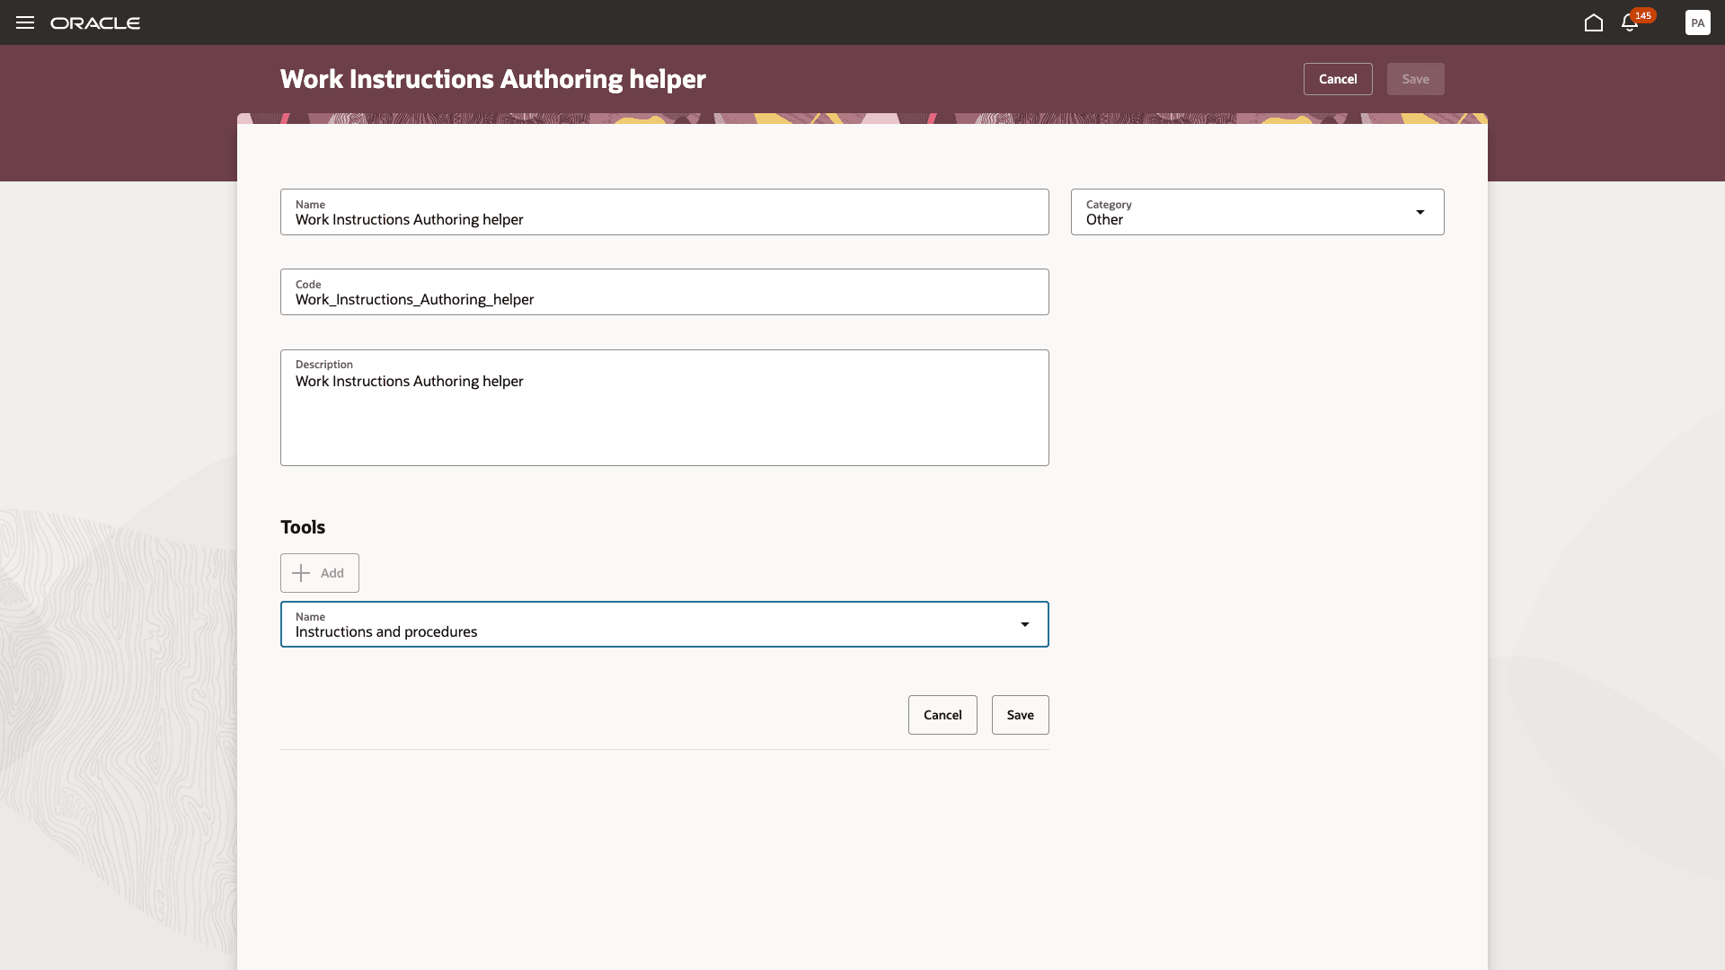Click the Oracle logo
1725x970 pixels.
pyautogui.click(x=95, y=22)
